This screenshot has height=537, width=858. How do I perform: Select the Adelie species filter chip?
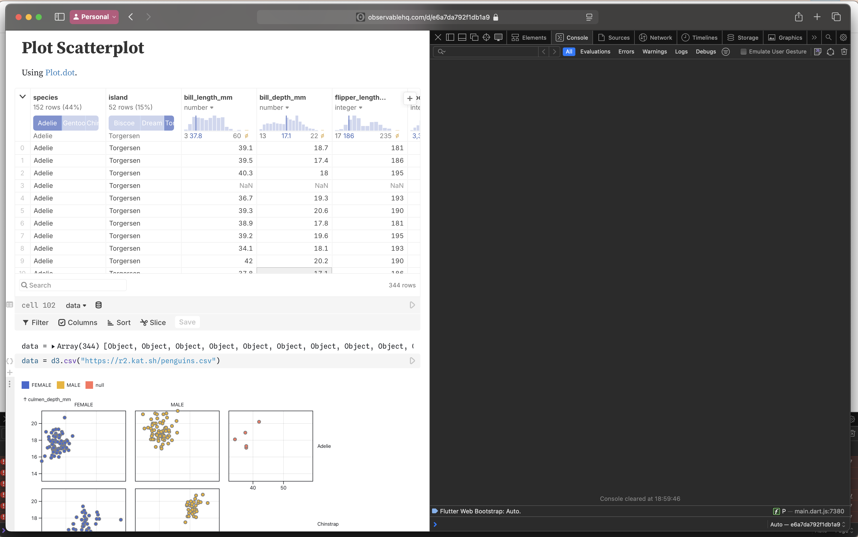coord(47,123)
